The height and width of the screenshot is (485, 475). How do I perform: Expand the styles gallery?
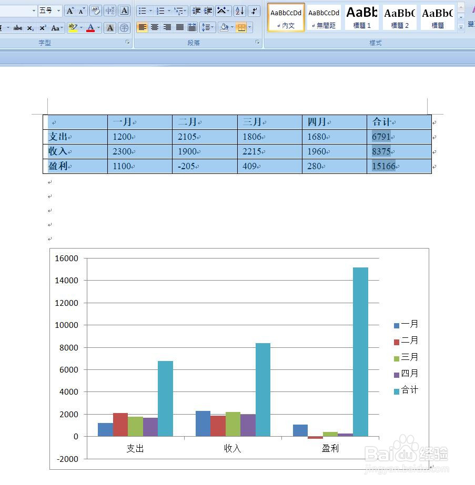[461, 27]
